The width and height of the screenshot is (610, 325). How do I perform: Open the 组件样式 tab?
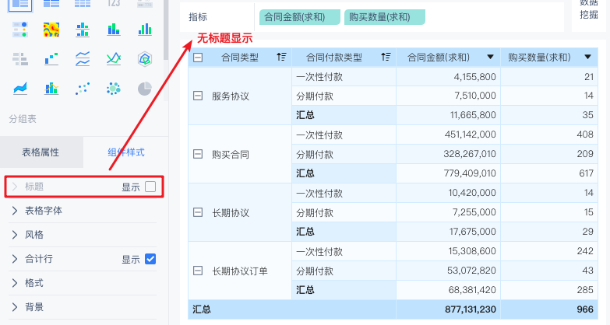click(x=126, y=152)
